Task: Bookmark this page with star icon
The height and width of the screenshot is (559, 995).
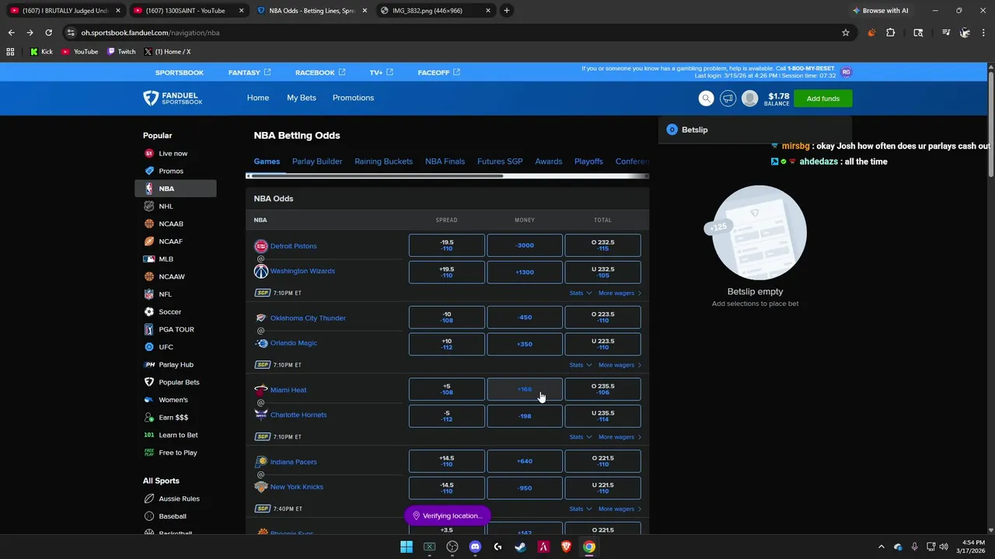Action: 846,33
